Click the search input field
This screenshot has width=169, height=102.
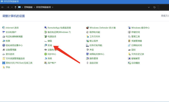pos(164,7)
